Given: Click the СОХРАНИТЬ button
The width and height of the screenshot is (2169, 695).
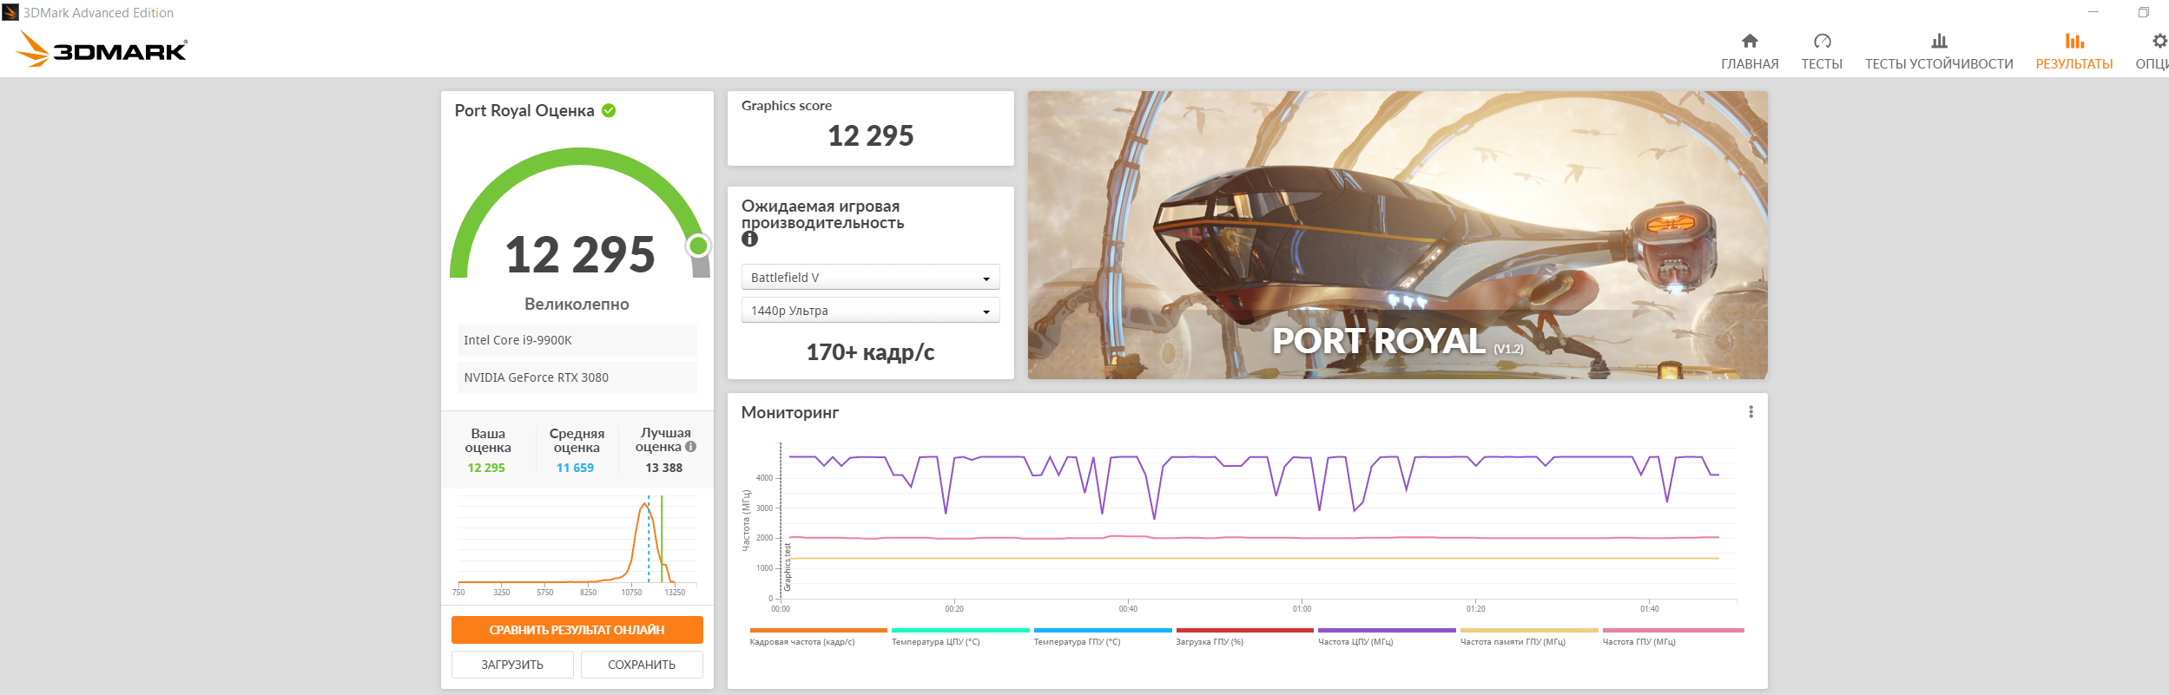Looking at the screenshot, I should [642, 665].
